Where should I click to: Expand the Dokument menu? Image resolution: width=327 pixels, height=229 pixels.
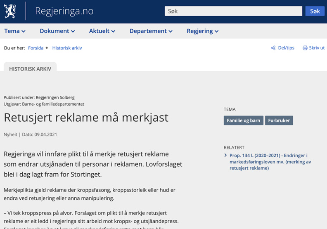(x=57, y=31)
